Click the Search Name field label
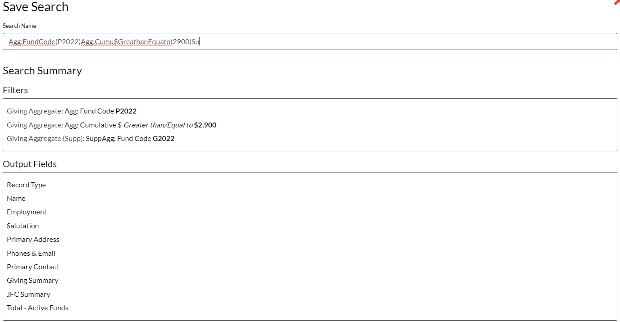Screen dimensions: 620x322 [19, 26]
